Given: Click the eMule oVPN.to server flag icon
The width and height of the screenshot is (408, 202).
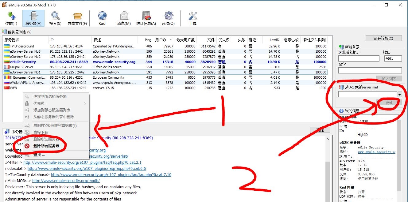Looking at the screenshot, I should (6, 83).
